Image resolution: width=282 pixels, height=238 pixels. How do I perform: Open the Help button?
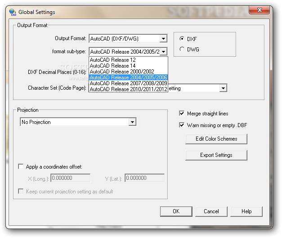(x=246, y=211)
